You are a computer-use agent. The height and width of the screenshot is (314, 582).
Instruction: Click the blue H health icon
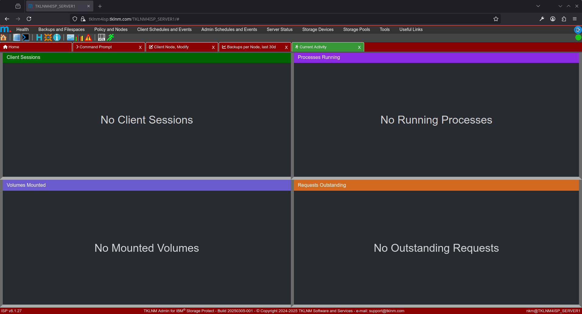click(x=39, y=37)
